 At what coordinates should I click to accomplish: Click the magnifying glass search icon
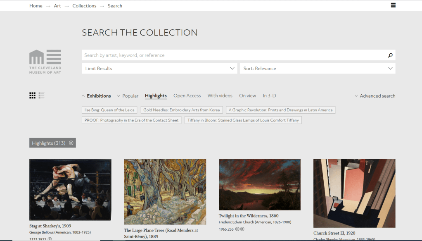(390, 55)
